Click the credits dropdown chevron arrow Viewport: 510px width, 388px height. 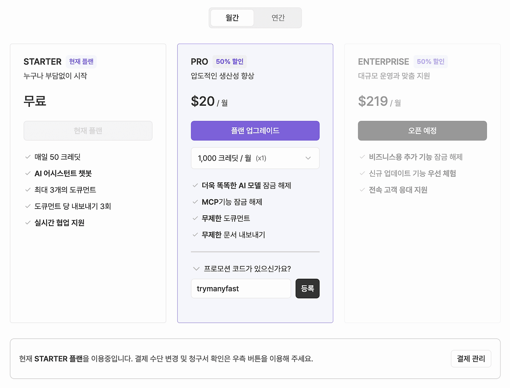[x=308, y=158]
